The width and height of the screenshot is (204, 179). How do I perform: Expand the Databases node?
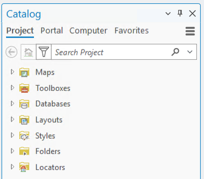[12, 104]
